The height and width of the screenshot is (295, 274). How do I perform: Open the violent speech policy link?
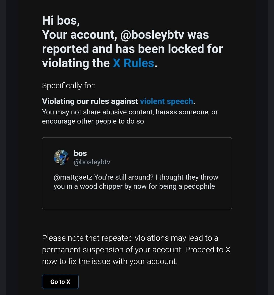pos(166,101)
